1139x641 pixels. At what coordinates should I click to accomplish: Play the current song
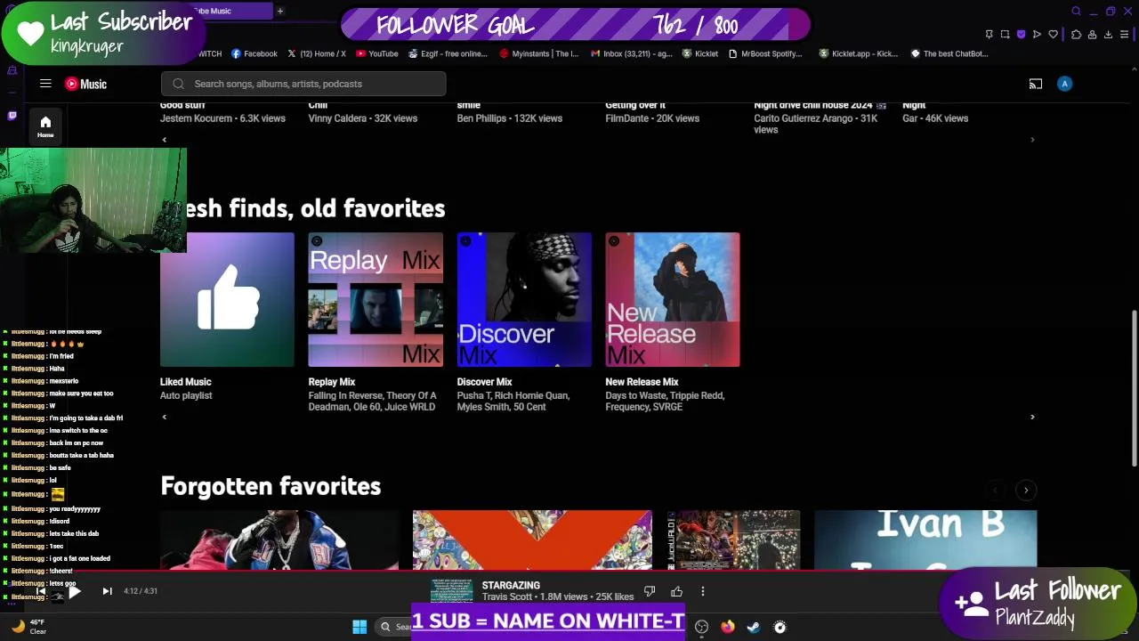click(x=74, y=591)
